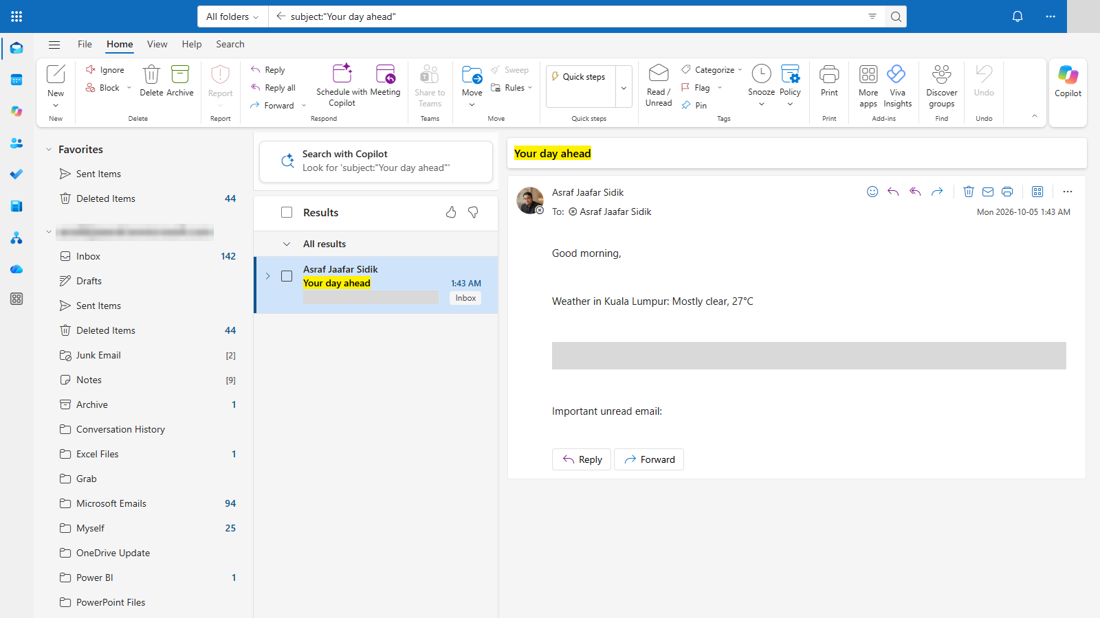Click the Ignore conversation icon

coord(90,70)
